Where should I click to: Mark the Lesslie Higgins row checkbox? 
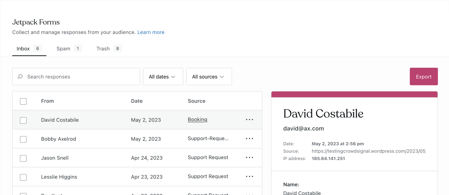(23, 177)
